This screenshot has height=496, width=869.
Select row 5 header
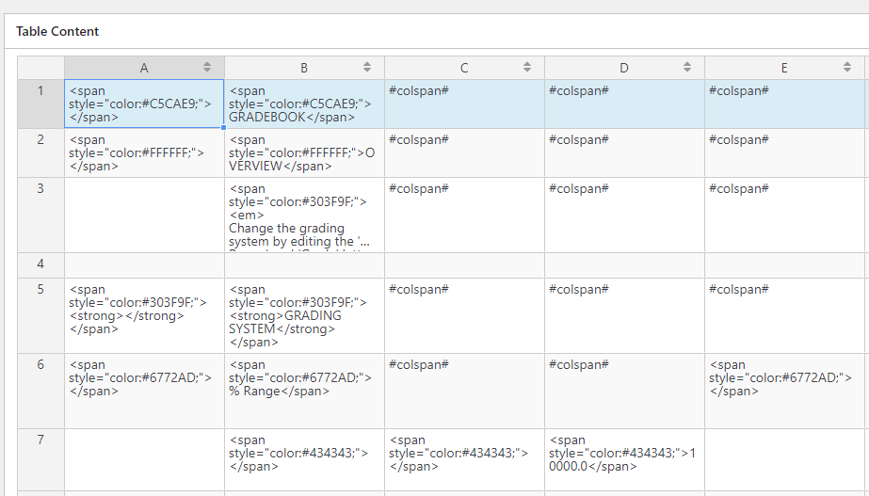click(x=40, y=315)
